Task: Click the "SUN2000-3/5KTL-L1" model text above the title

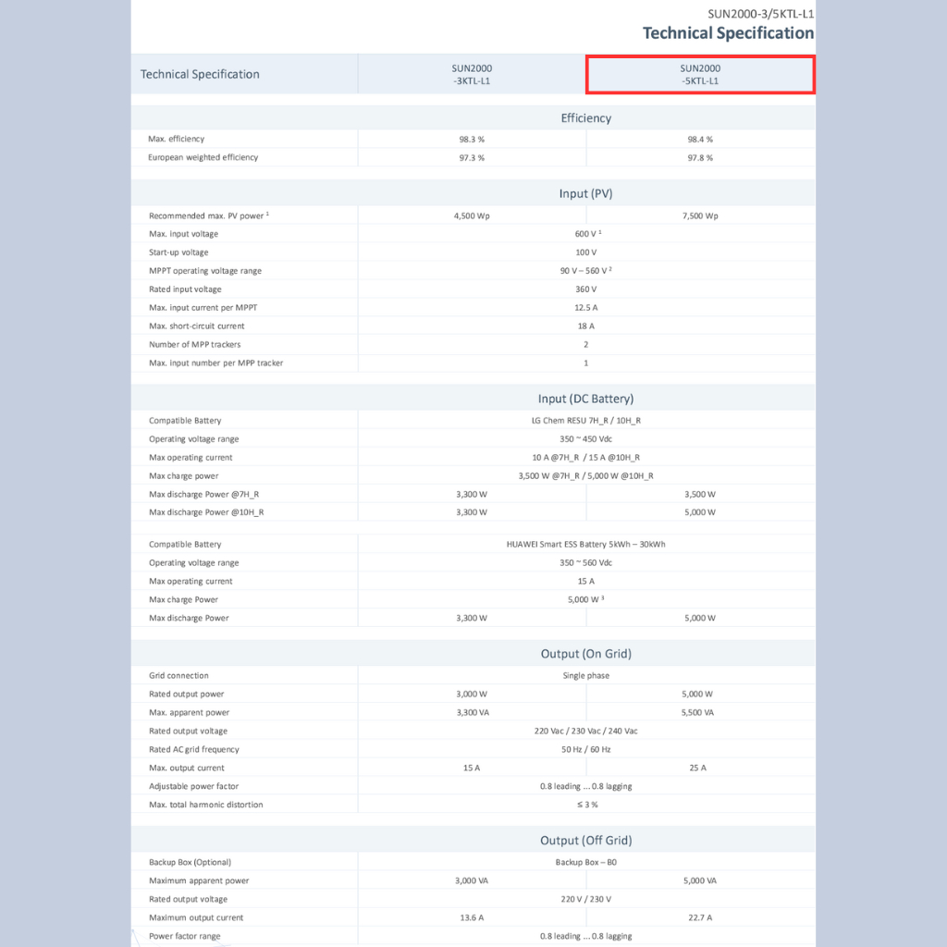Action: [x=760, y=14]
